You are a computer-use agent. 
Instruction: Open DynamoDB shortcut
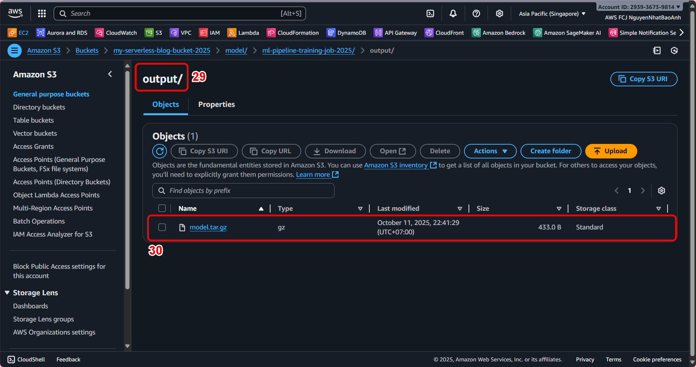click(x=346, y=33)
